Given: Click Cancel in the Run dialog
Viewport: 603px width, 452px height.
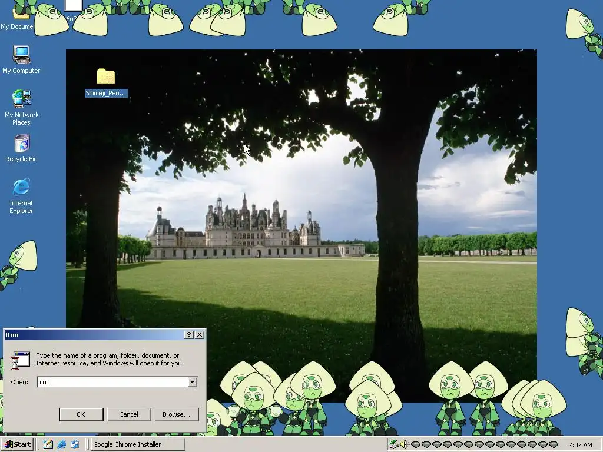Looking at the screenshot, I should pyautogui.click(x=129, y=414).
